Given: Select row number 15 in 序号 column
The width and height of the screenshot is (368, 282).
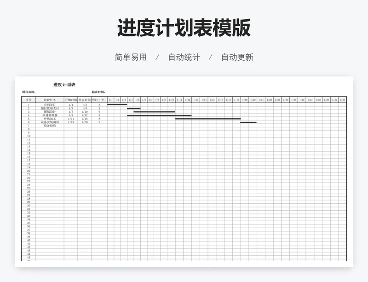Looking at the screenshot, I should 29,154.
